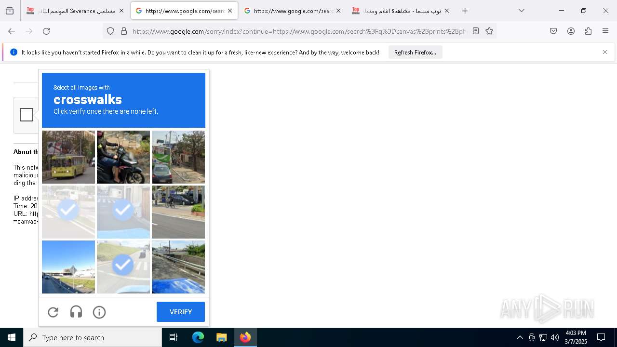Dismiss the Firefox refresh notification bar
Screen dimensions: 617x347
[x=605, y=52]
